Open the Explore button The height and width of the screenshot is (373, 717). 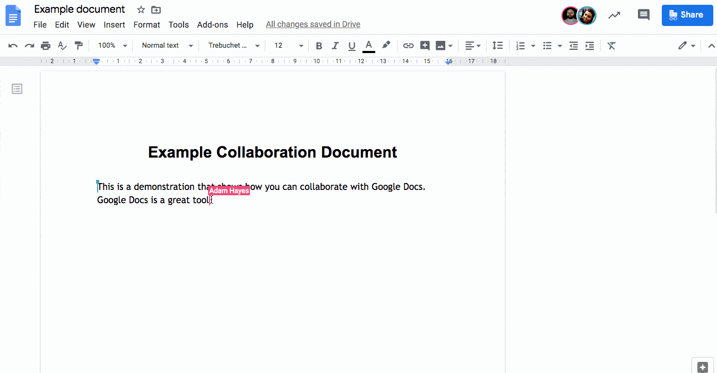pyautogui.click(x=703, y=367)
